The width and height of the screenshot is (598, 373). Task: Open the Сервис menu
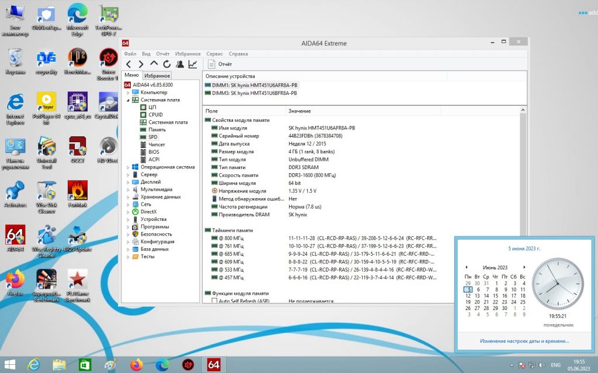point(214,54)
